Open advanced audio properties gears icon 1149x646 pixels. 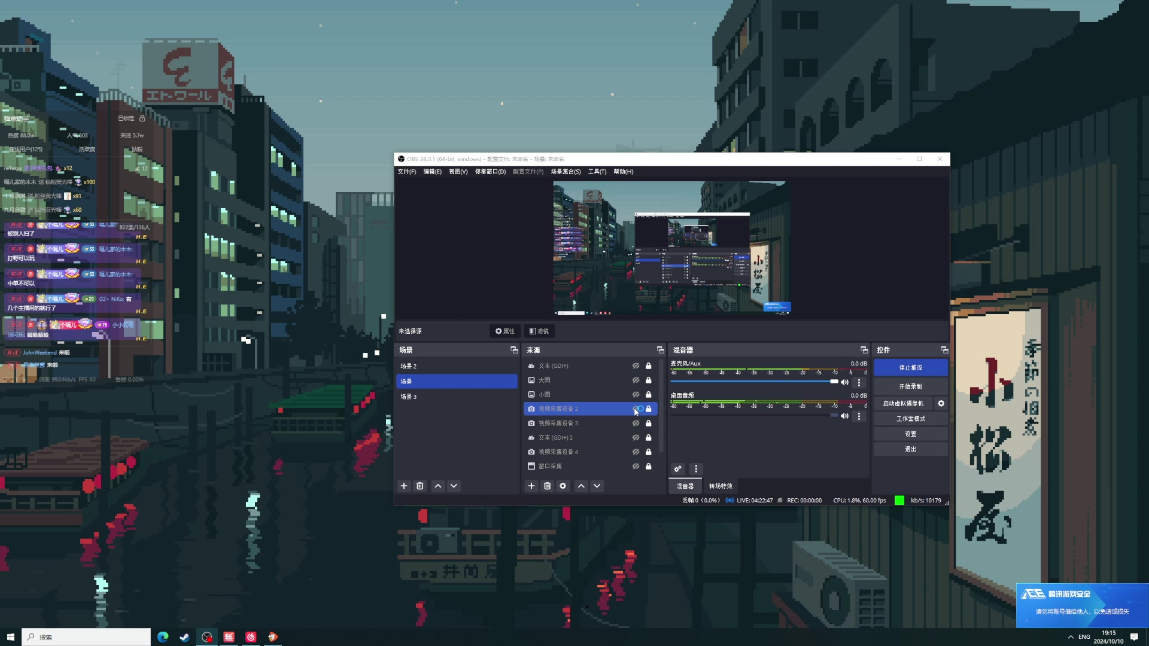pyautogui.click(x=677, y=469)
